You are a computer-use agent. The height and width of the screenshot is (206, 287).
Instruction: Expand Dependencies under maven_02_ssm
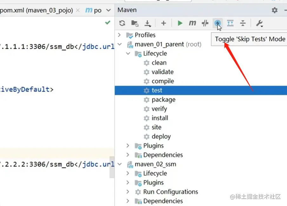point(128,201)
